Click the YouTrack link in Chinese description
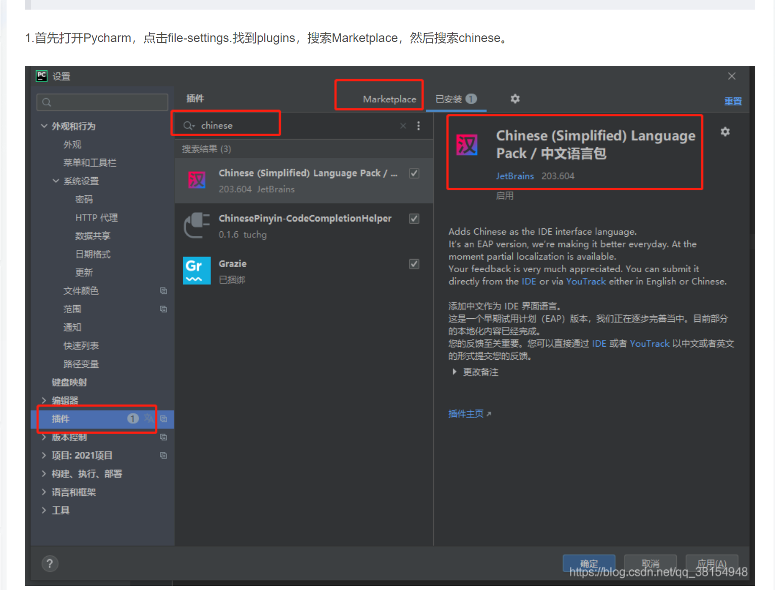The width and height of the screenshot is (775, 590). [649, 344]
